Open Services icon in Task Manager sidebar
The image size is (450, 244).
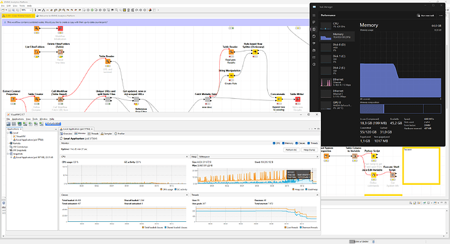(x=314, y=64)
